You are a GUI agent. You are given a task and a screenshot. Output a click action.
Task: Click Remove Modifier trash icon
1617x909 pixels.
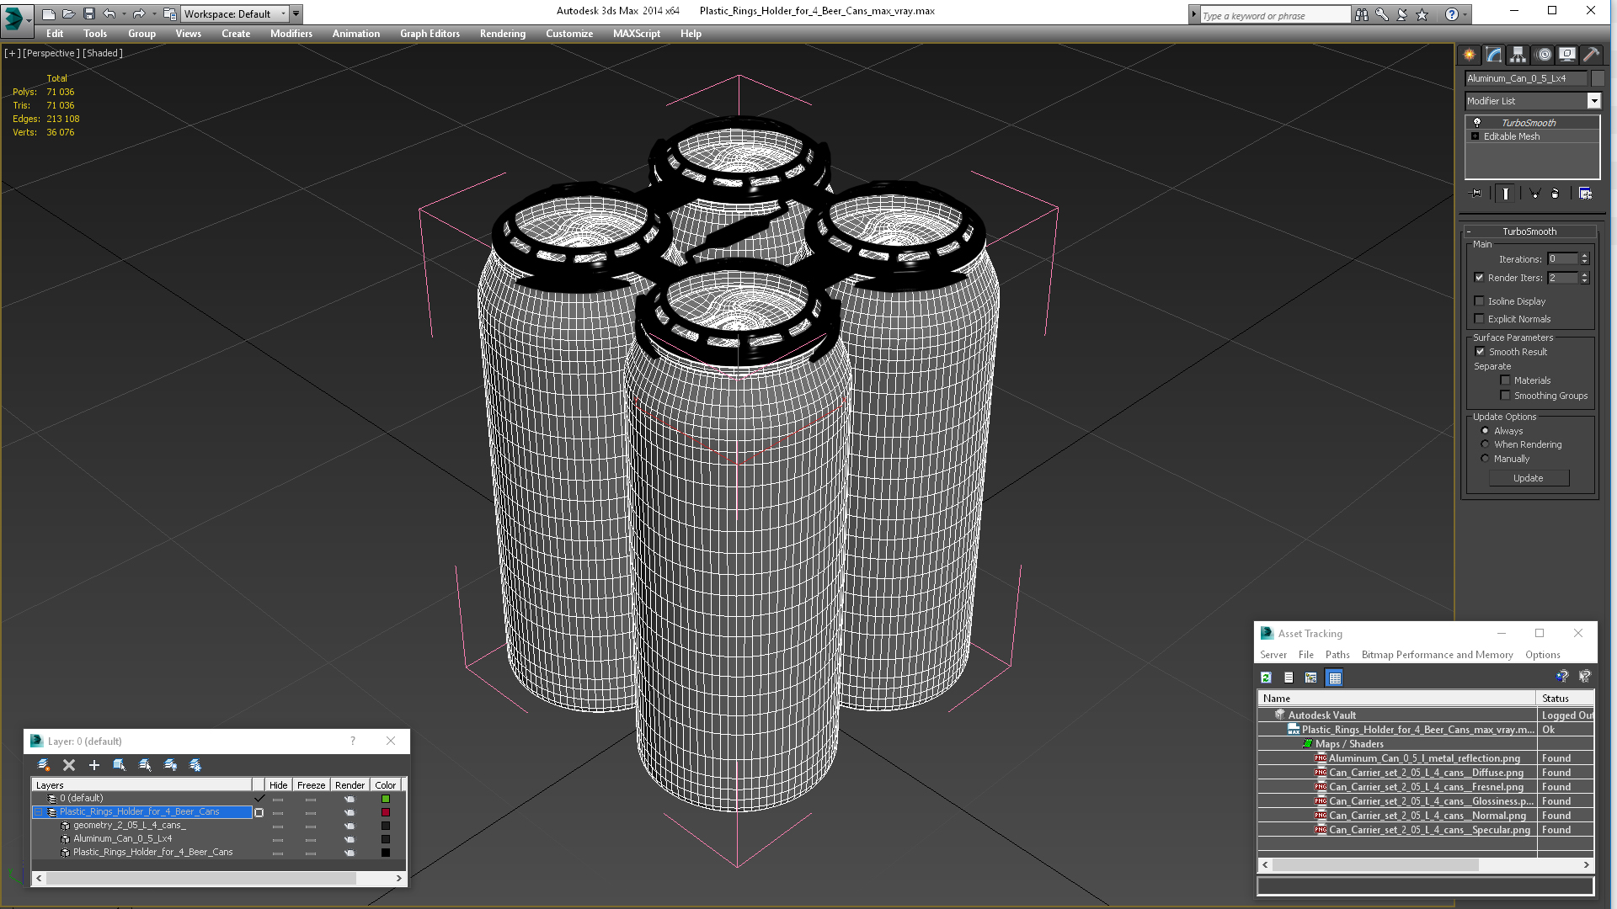click(x=1556, y=194)
